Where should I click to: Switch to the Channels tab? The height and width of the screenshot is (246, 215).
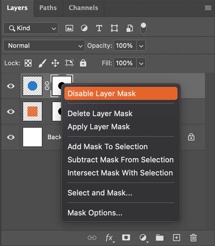click(x=83, y=8)
